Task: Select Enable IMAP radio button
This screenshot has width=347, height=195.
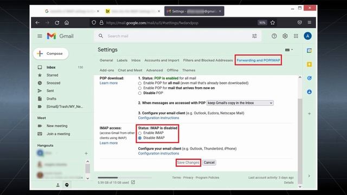Action: 140,133
